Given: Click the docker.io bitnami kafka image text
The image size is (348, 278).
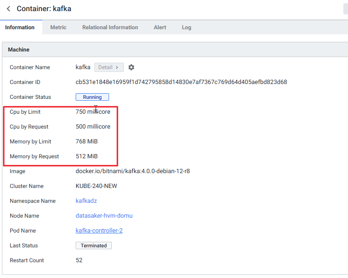Looking at the screenshot, I should pyautogui.click(x=133, y=171).
